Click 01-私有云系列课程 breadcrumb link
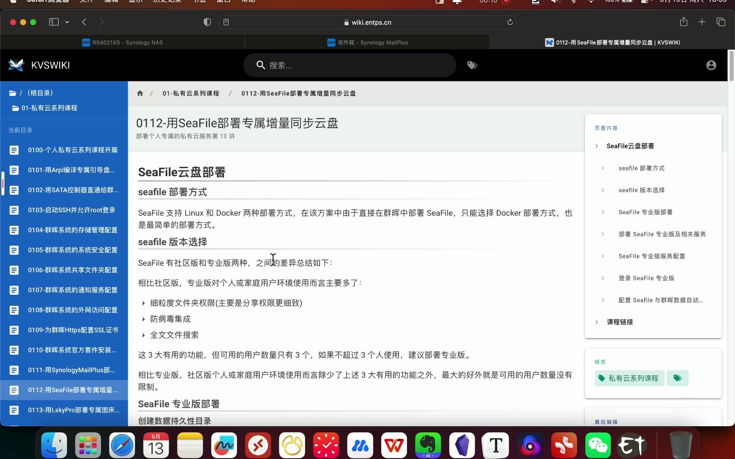This screenshot has width=735, height=459. point(191,93)
